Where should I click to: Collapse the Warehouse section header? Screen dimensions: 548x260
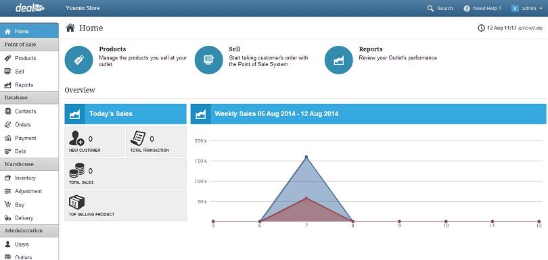point(29,164)
